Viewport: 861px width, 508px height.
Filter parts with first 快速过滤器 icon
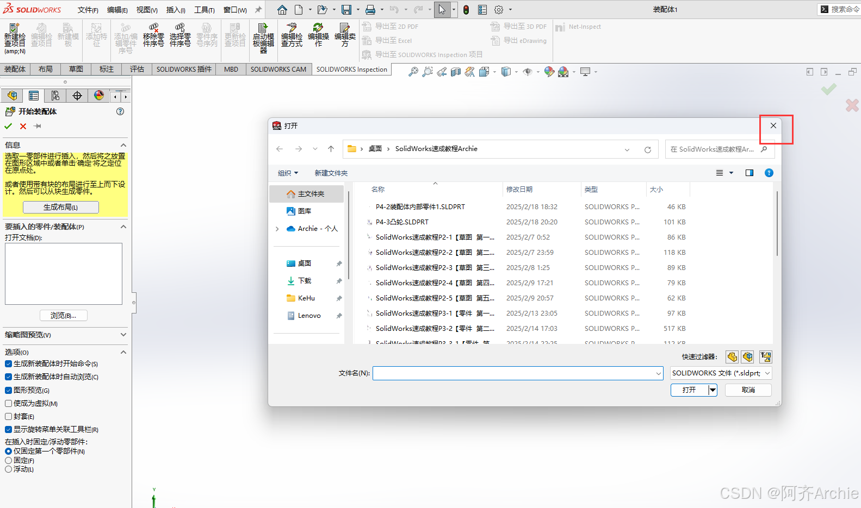pos(732,357)
